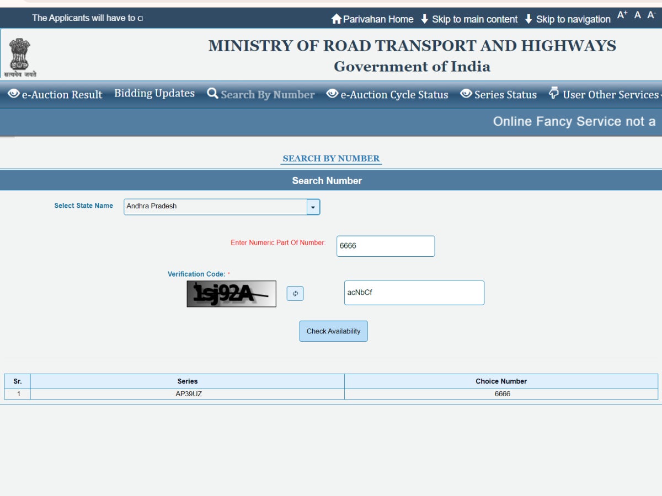
Task: Select the magnifier icon for Search By Number
Action: [212, 94]
